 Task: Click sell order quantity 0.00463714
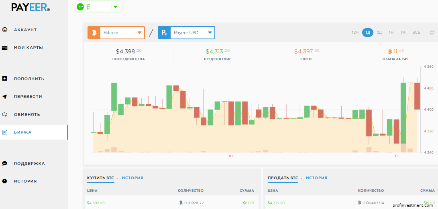[x=374, y=203]
